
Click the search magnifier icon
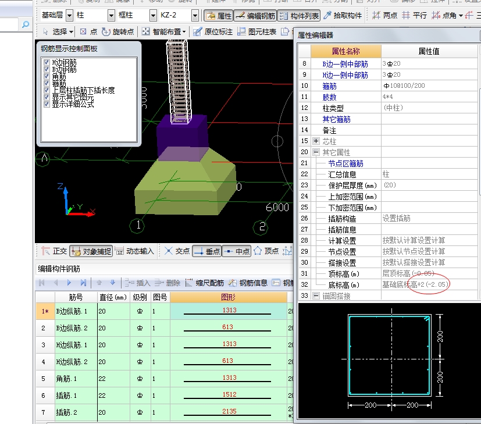(x=26, y=24)
